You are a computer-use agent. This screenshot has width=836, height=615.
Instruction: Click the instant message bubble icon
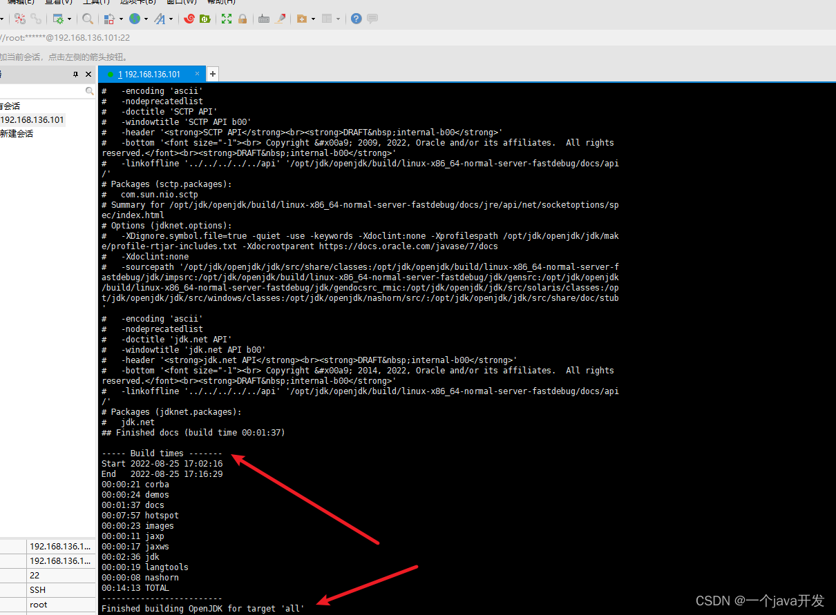coord(372,19)
